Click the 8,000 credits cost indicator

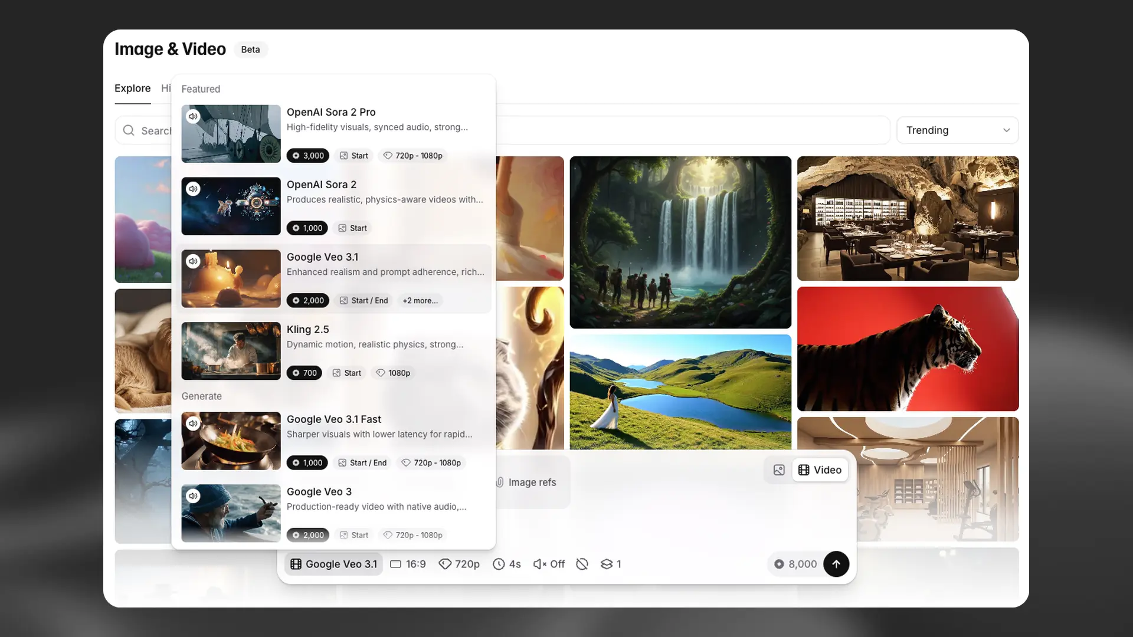coord(795,564)
